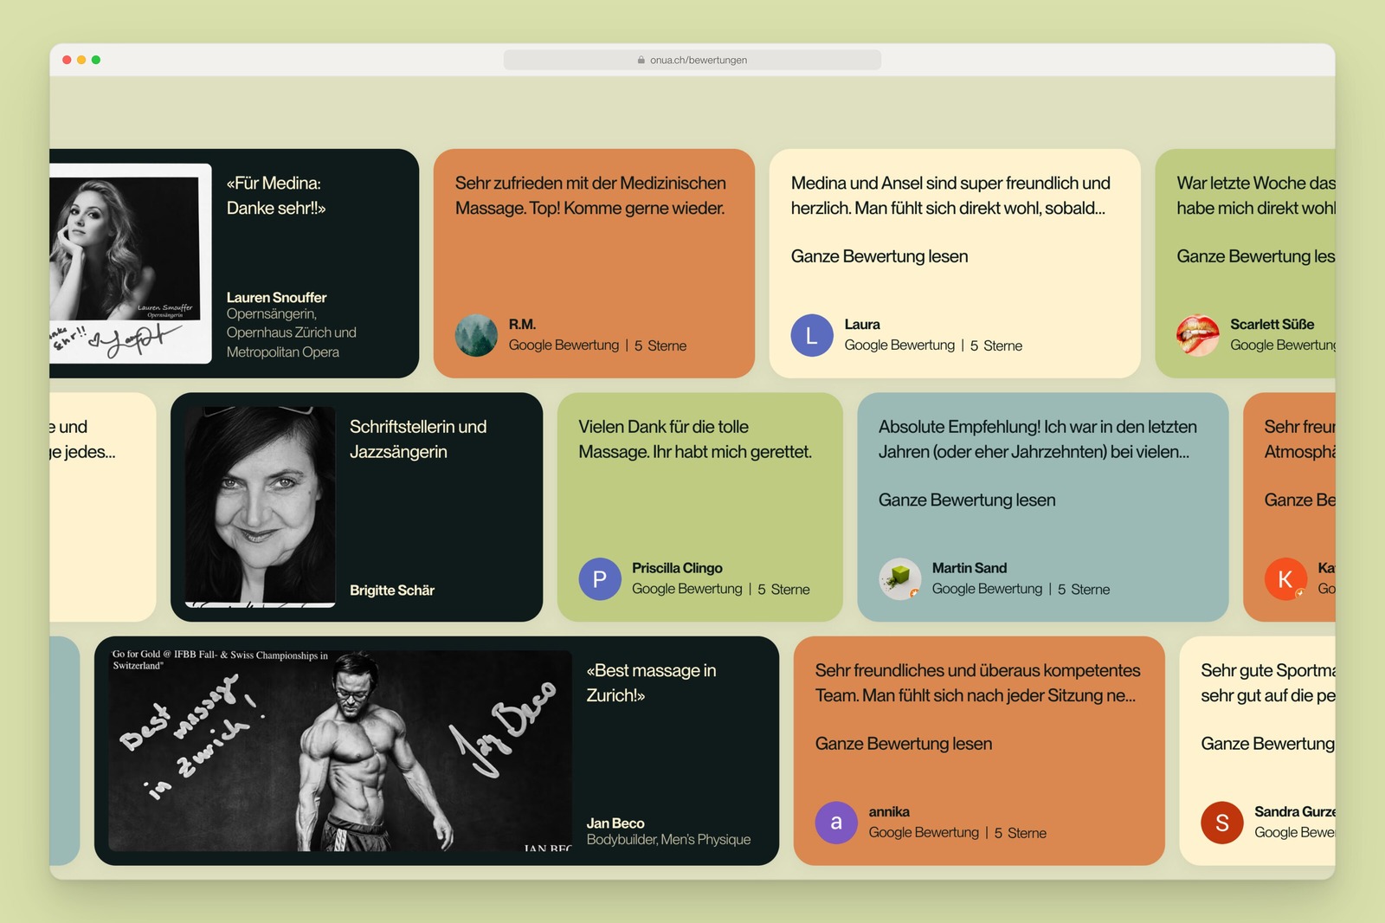Viewport: 1385px width, 923px height.
Task: Click 'Vielen Dank für die tolle Massage' text
Action: (695, 439)
